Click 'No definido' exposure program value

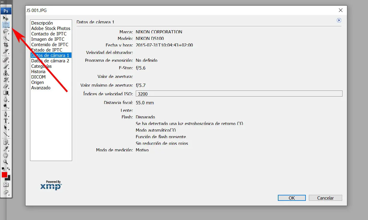(x=147, y=60)
